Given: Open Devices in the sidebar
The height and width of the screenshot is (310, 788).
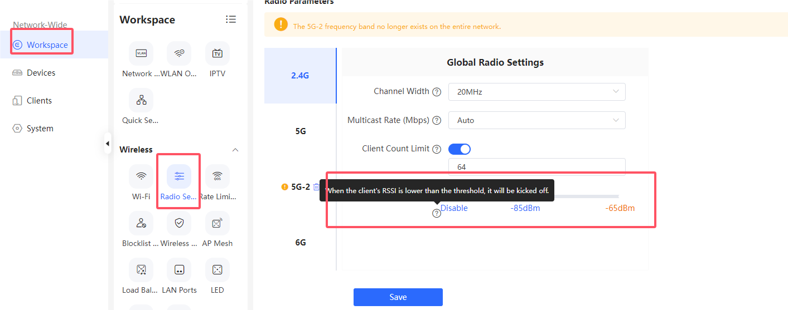Looking at the screenshot, I should [41, 73].
